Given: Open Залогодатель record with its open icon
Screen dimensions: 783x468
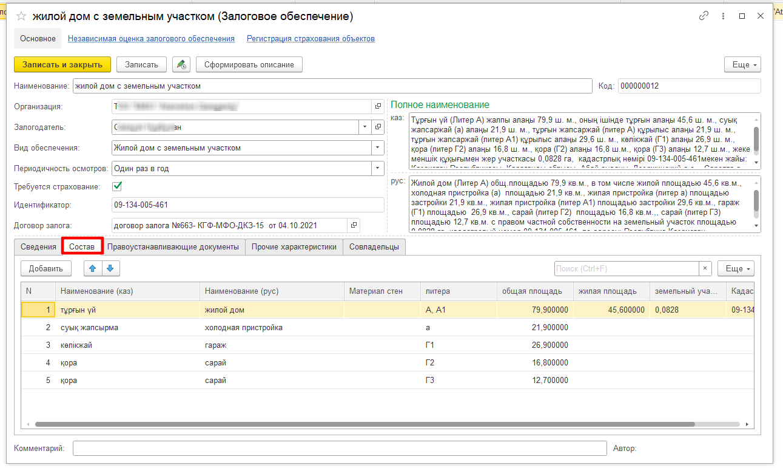Looking at the screenshot, I should coord(378,127).
